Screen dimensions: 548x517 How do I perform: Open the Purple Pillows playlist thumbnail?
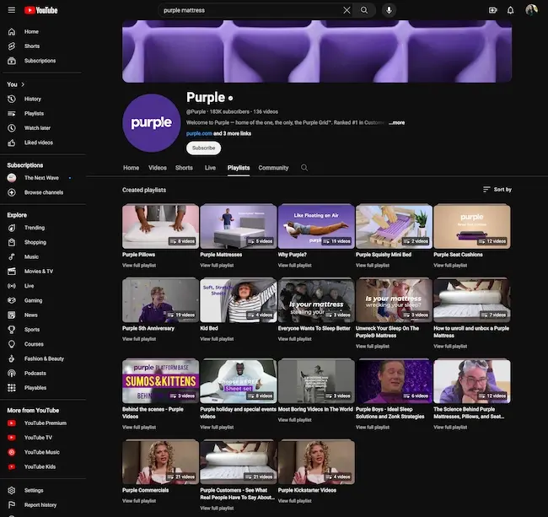click(160, 225)
